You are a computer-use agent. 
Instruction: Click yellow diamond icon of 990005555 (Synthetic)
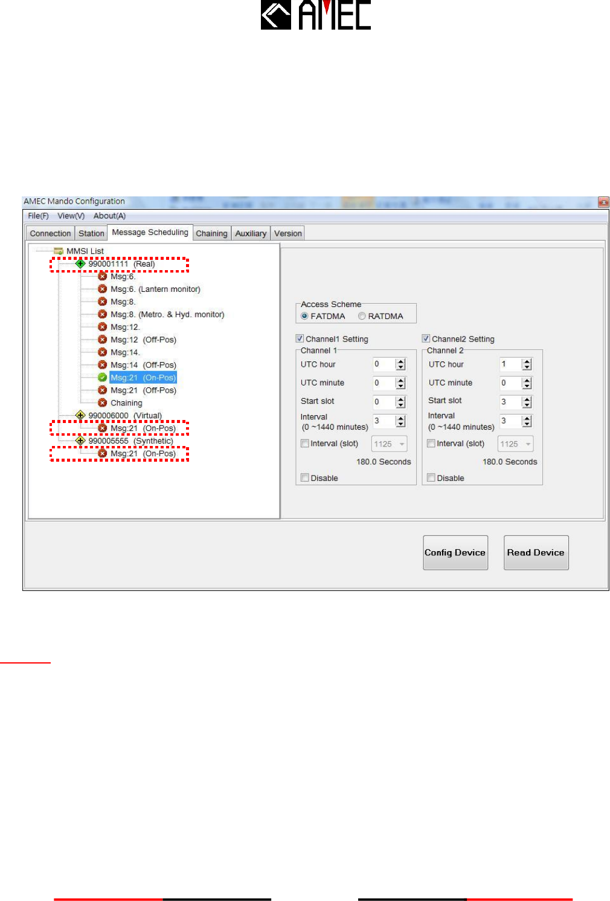click(80, 441)
